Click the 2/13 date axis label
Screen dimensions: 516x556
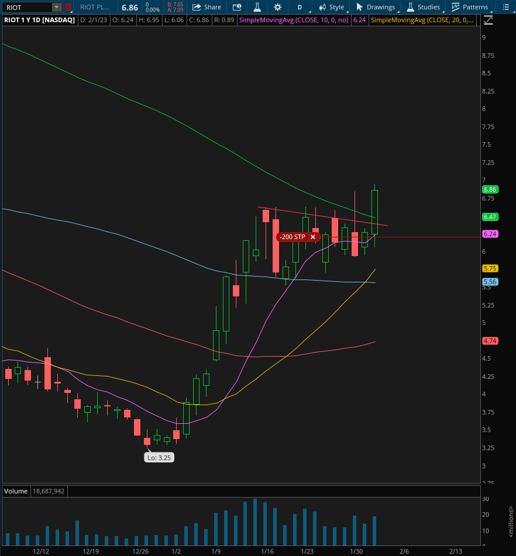point(456,551)
